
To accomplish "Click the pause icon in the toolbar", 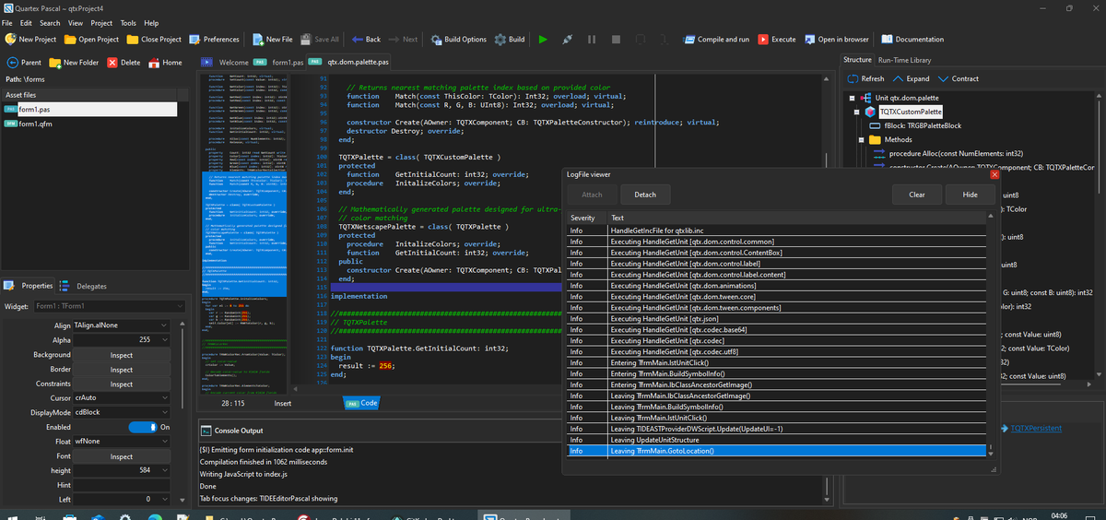I will click(591, 40).
